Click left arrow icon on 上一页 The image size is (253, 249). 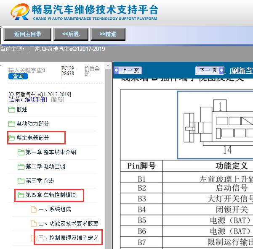(116, 71)
